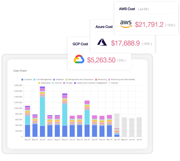This screenshot has width=180, height=161.
Task: Toggle the Cost Management legend swatch
Action: [x=34, y=79]
